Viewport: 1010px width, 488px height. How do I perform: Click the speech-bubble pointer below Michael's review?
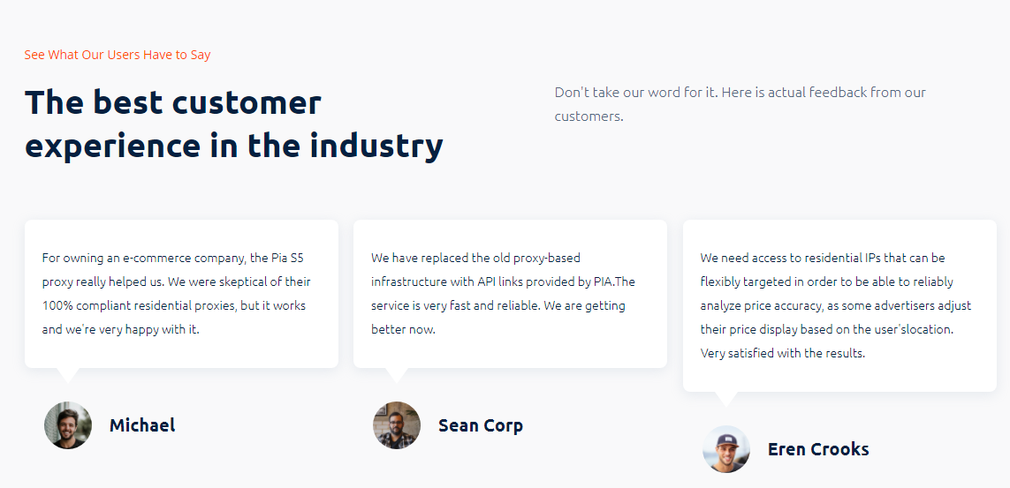[67, 374]
